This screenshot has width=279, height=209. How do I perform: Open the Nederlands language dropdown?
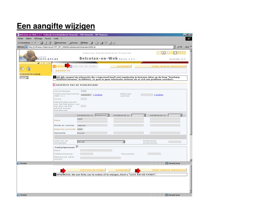tap(102, 115)
